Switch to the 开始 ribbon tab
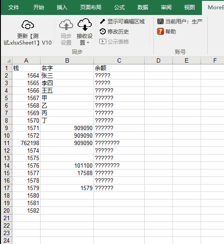 point(38,8)
